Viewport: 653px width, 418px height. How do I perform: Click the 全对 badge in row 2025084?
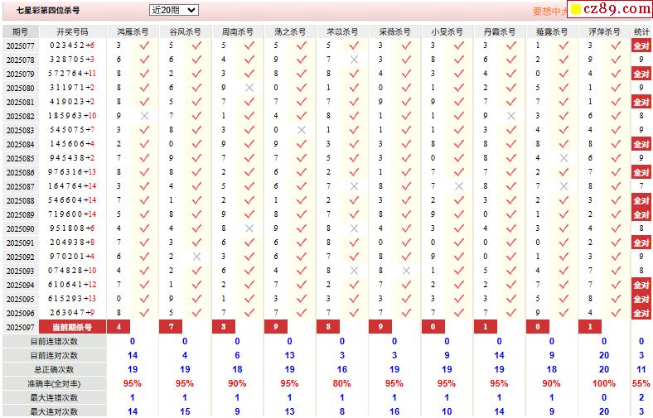click(641, 144)
